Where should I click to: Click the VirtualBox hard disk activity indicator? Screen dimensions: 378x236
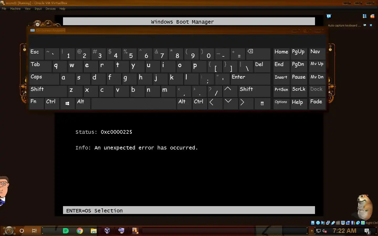313,223
